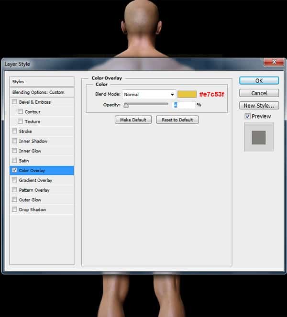Click the Make Default button
Image resolution: width=287 pixels, height=317 pixels.
133,120
